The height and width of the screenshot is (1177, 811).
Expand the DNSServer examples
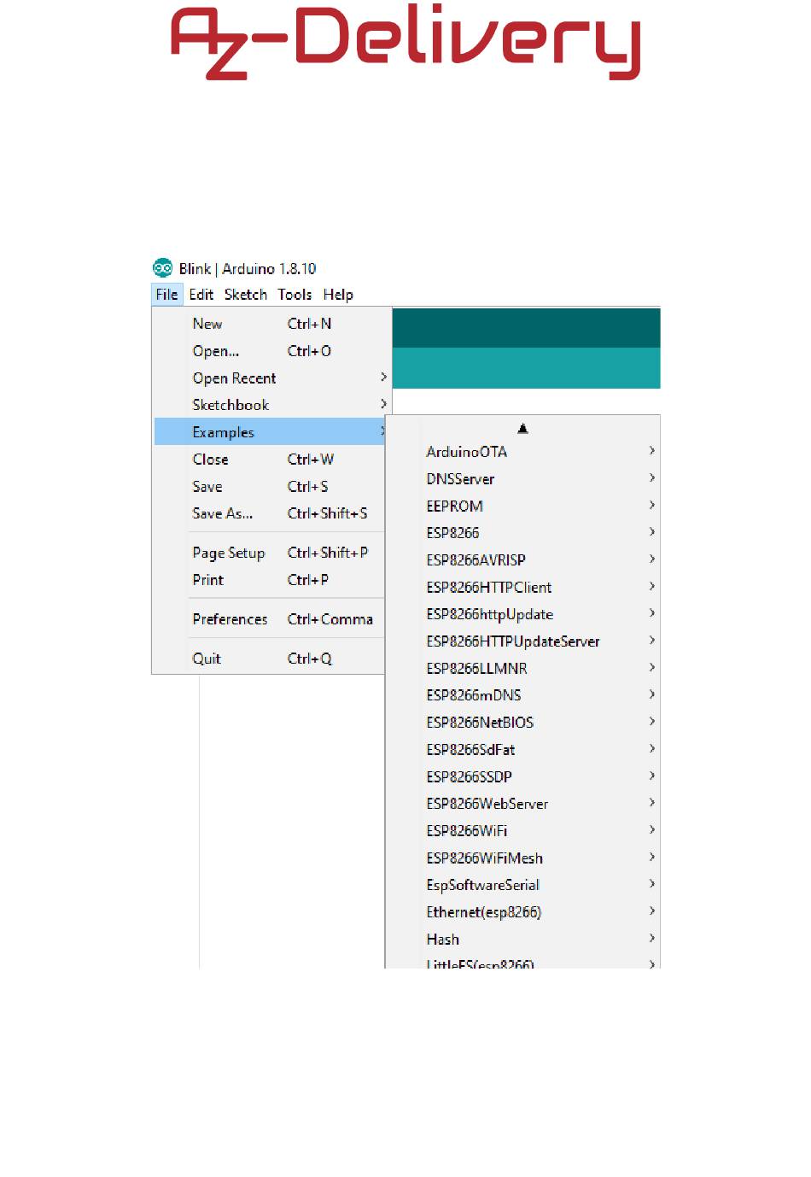click(522, 479)
